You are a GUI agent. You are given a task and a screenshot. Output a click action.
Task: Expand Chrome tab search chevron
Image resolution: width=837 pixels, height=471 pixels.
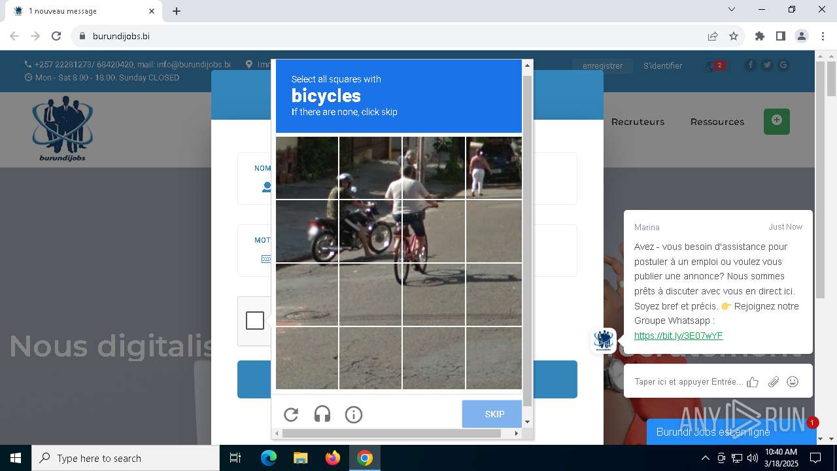click(732, 9)
